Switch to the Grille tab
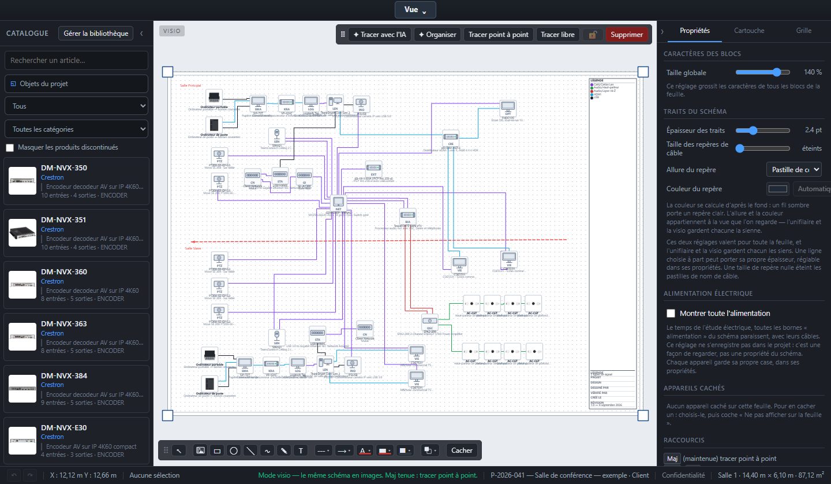 803,31
